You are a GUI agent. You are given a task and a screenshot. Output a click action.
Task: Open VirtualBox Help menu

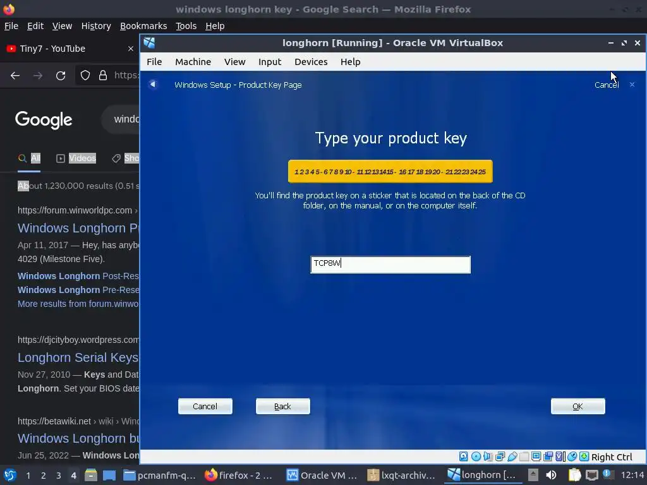click(x=350, y=62)
